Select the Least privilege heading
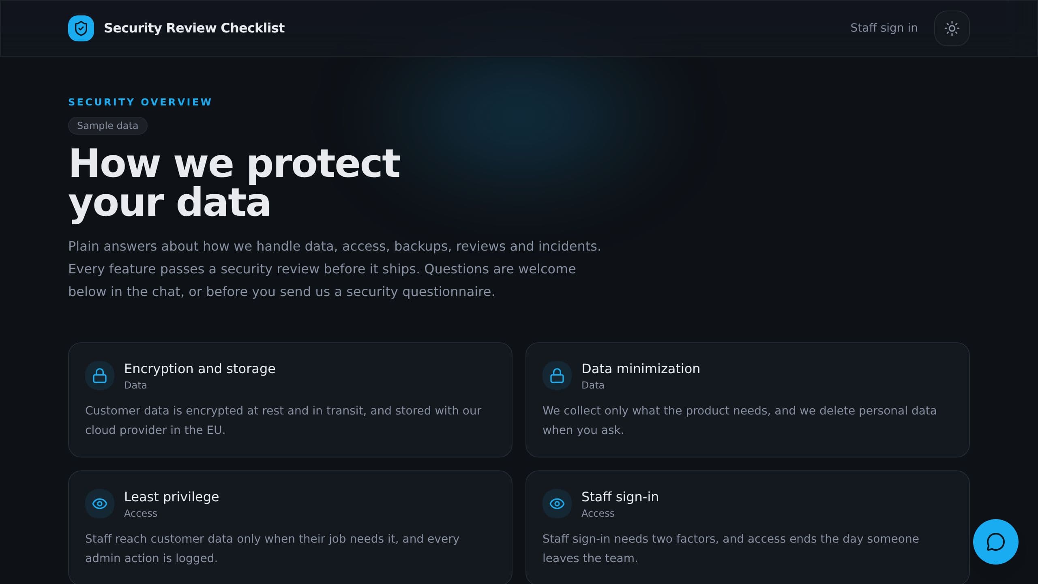The width and height of the screenshot is (1038, 584). (x=172, y=497)
